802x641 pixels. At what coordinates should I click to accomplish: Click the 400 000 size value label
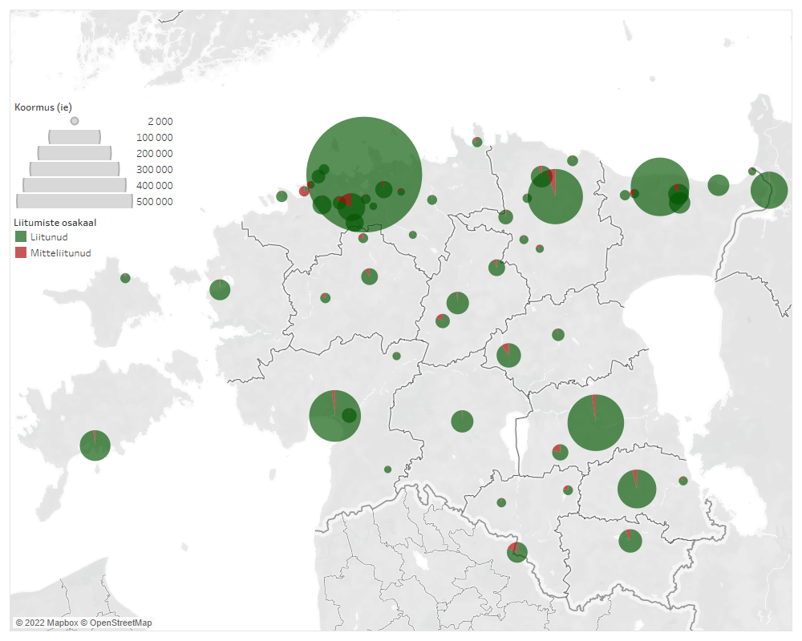[155, 186]
